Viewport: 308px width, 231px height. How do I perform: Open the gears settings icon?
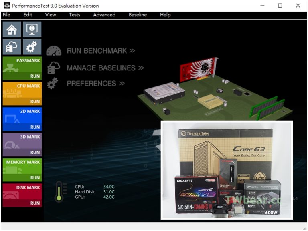(32, 47)
